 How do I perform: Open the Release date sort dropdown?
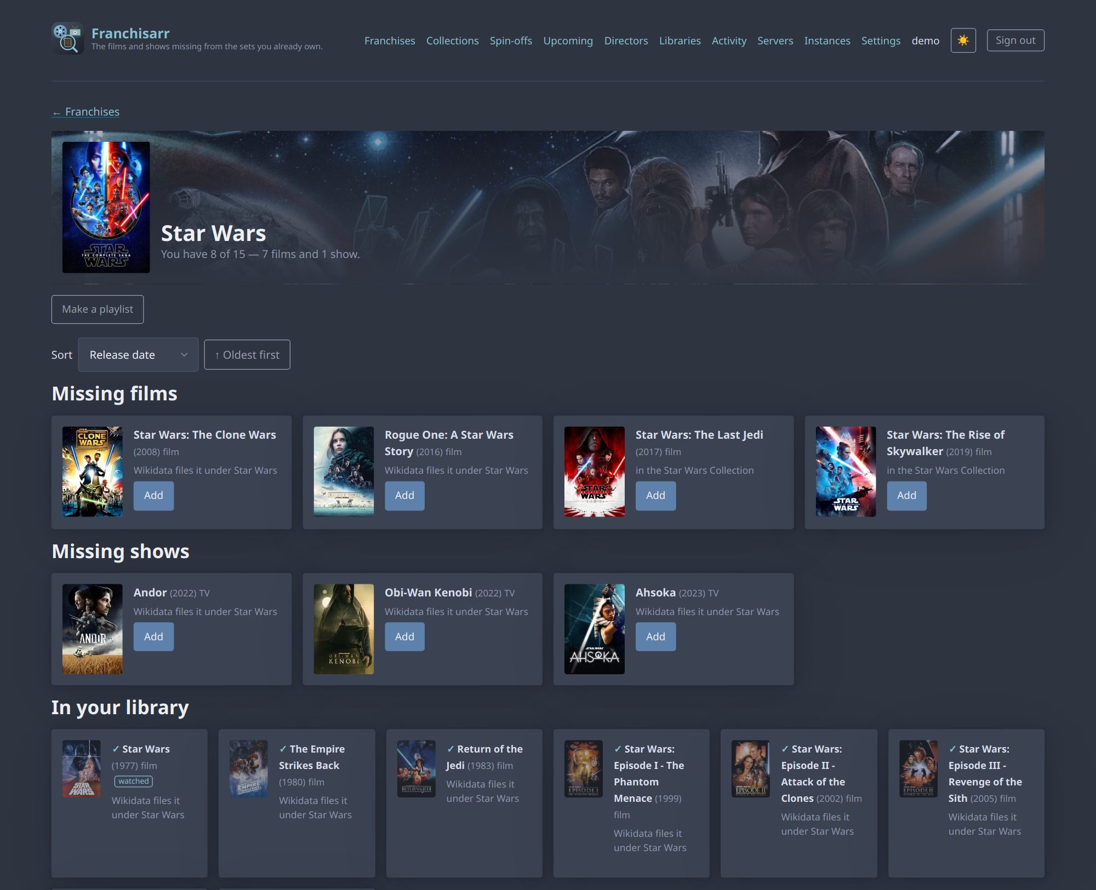tap(138, 355)
